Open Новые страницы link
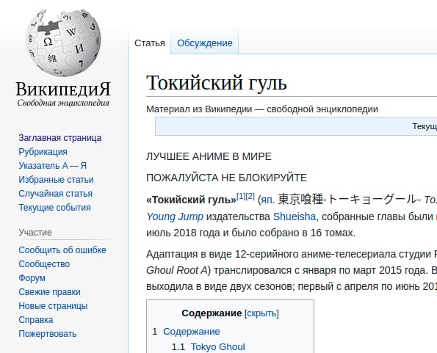 [53, 306]
